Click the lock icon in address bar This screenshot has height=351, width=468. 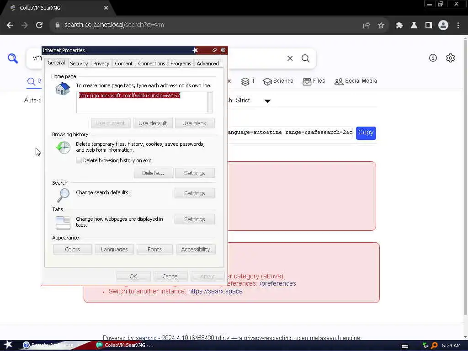[57, 25]
